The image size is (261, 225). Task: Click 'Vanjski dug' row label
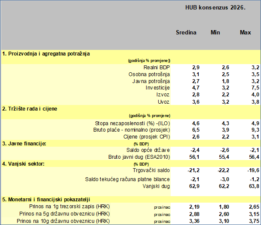(156, 186)
